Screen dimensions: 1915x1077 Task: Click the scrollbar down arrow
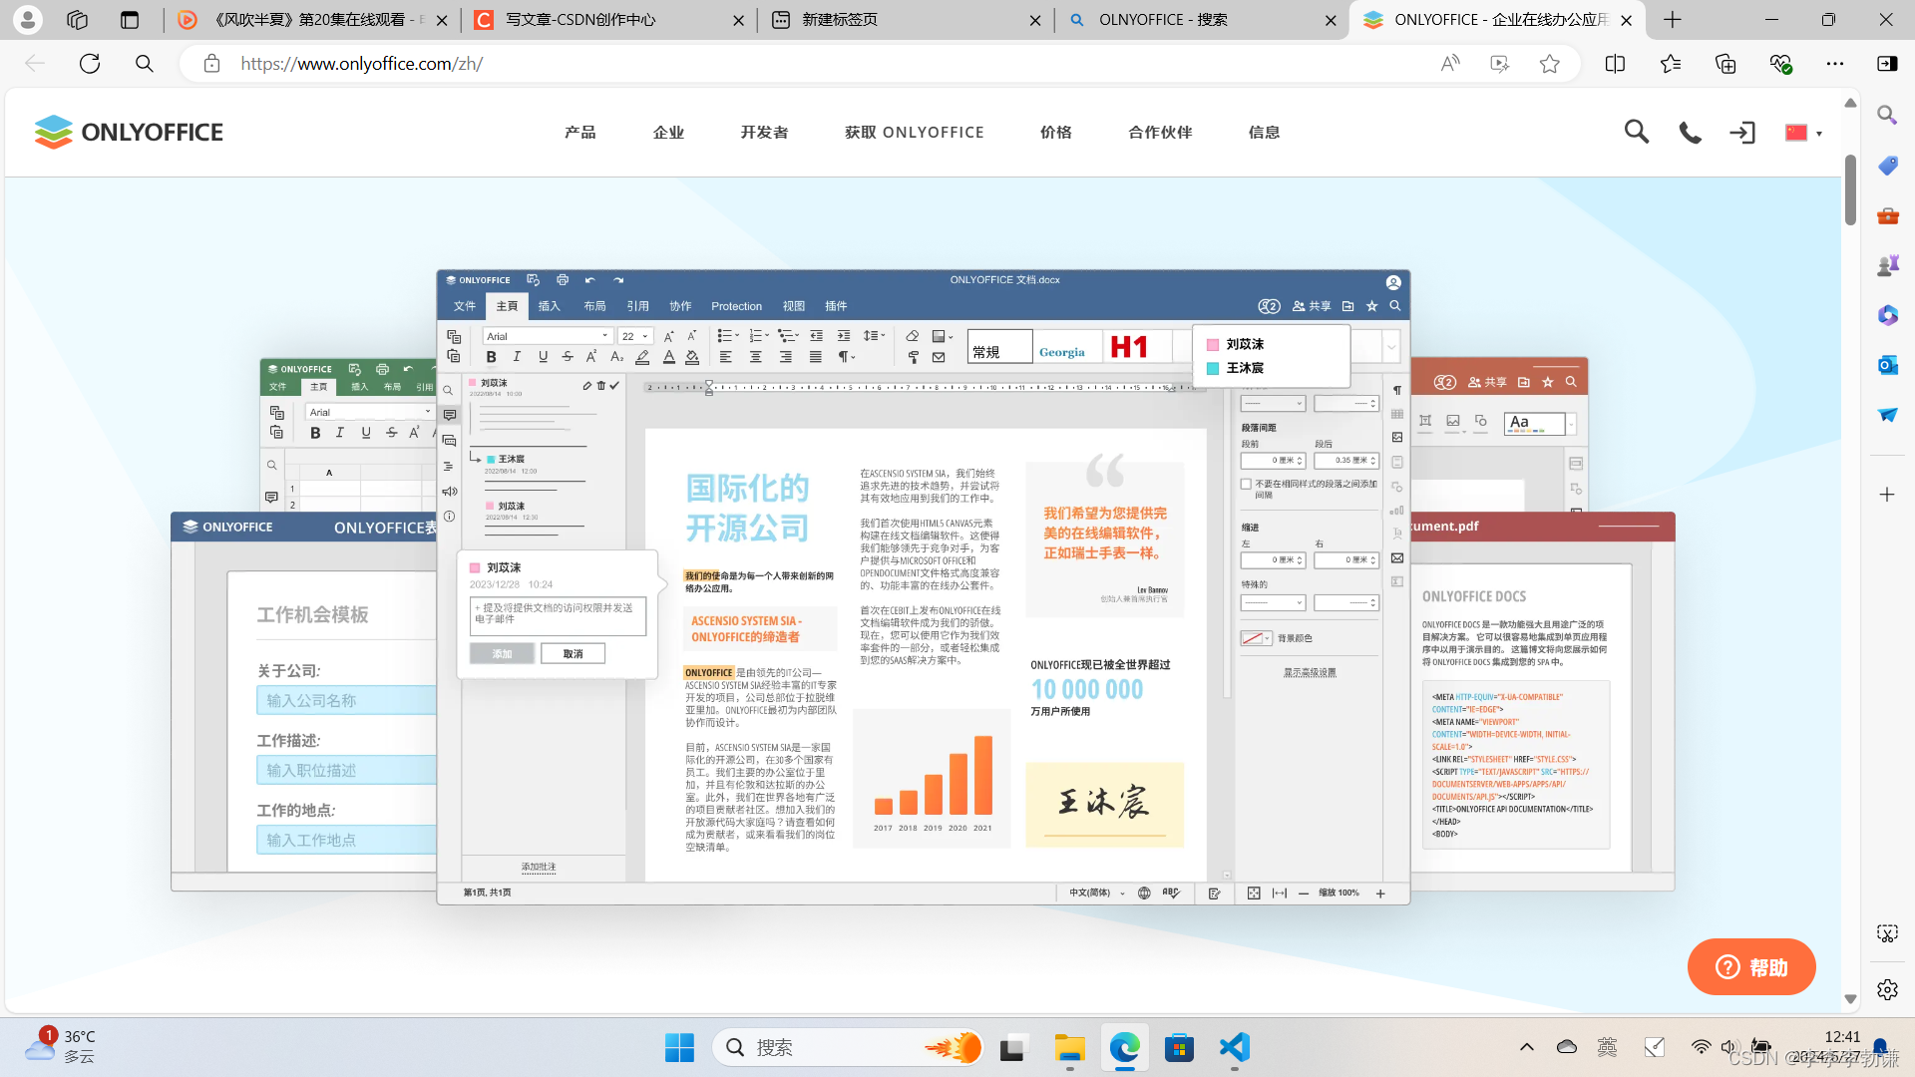coord(1850,999)
